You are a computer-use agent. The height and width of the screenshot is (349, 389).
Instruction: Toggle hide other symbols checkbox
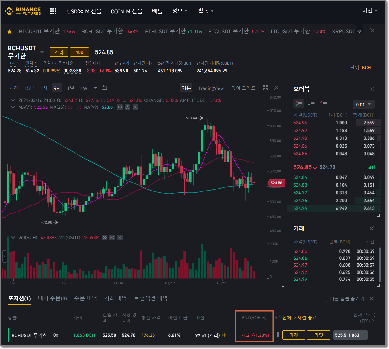[x=324, y=299]
